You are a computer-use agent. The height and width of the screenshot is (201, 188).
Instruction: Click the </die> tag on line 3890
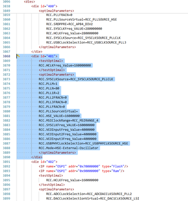click(x=37, y=157)
